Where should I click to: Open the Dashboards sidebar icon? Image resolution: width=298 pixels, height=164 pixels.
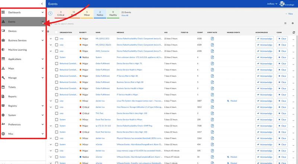pos(3,12)
